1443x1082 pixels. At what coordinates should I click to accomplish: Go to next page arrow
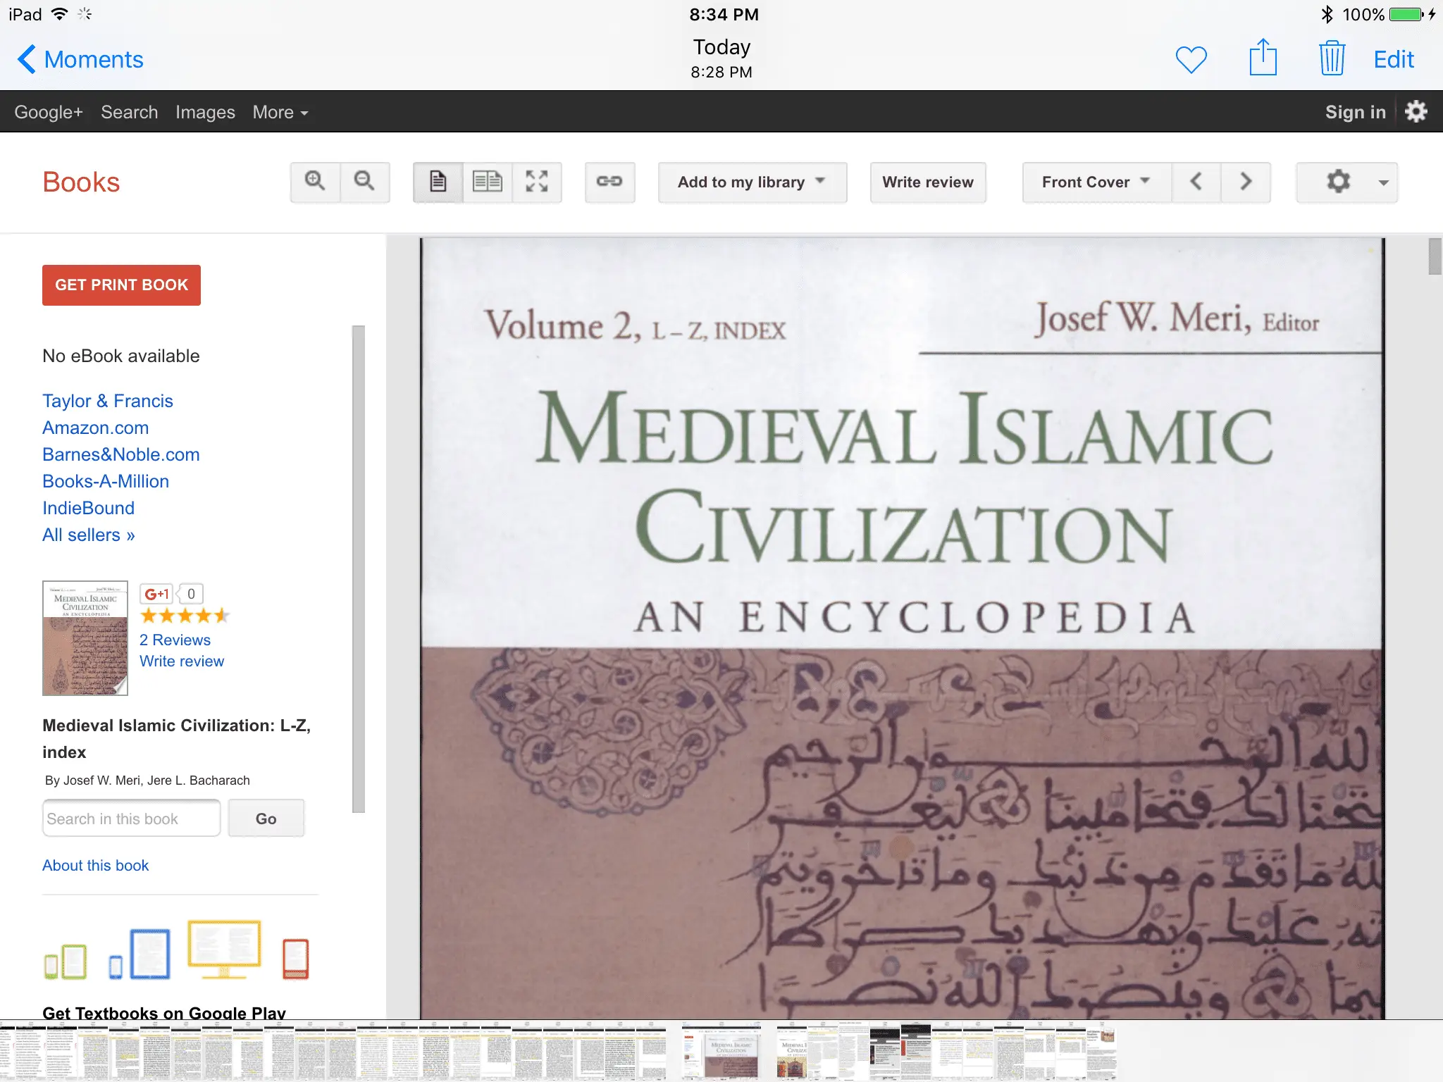1246,182
